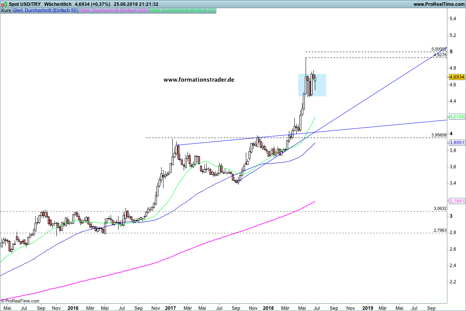Select the magenta Gleit. Durchschnitt (Einfach 200) label
The image size is (466, 311).
coord(113,10)
